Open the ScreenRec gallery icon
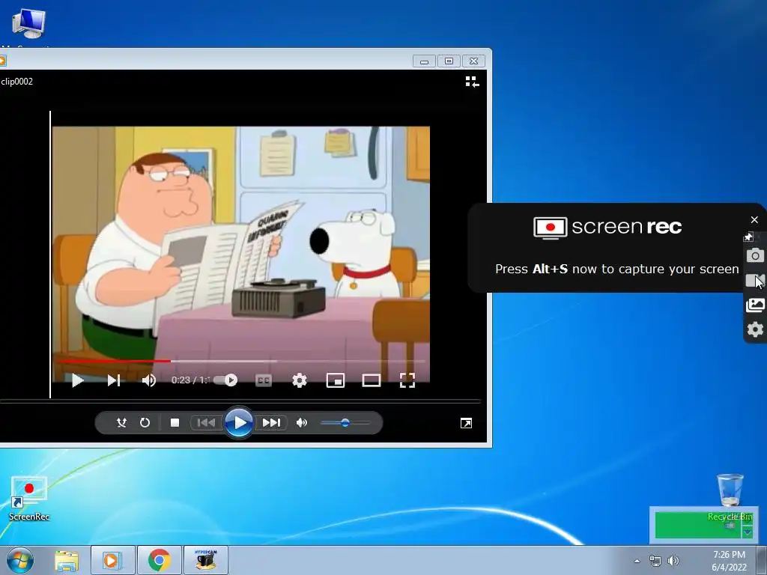The width and height of the screenshot is (767, 575). pos(755,305)
